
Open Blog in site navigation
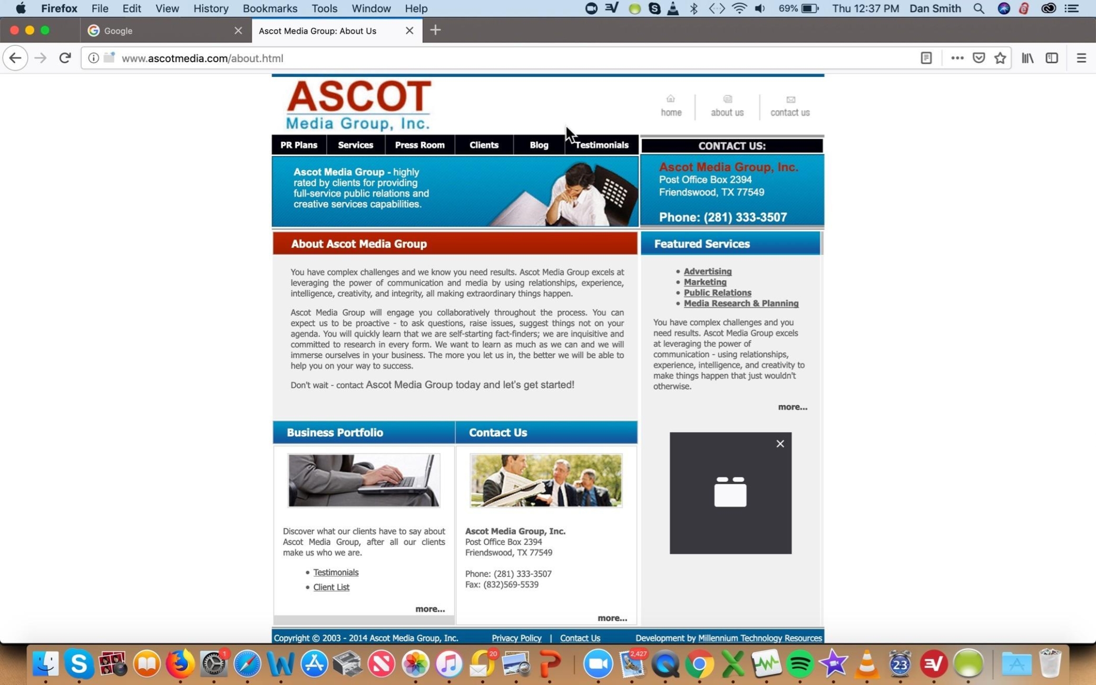539,145
